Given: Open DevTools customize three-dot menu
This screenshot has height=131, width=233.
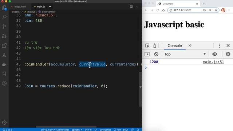Looking at the screenshot, I should [x=219, y=45].
